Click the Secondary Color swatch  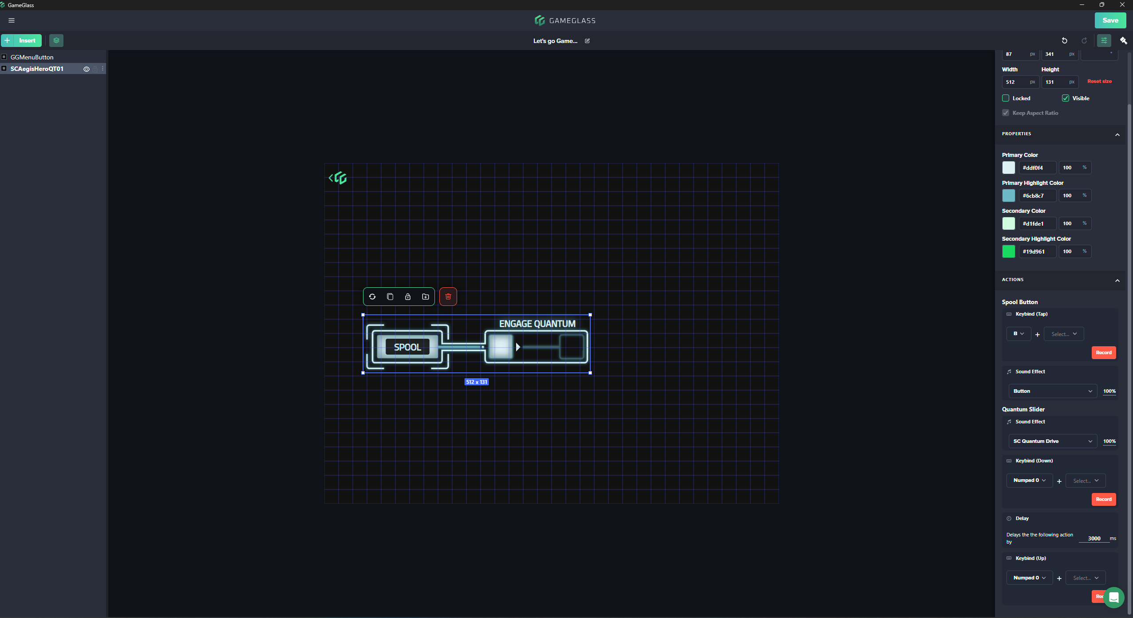click(1008, 223)
